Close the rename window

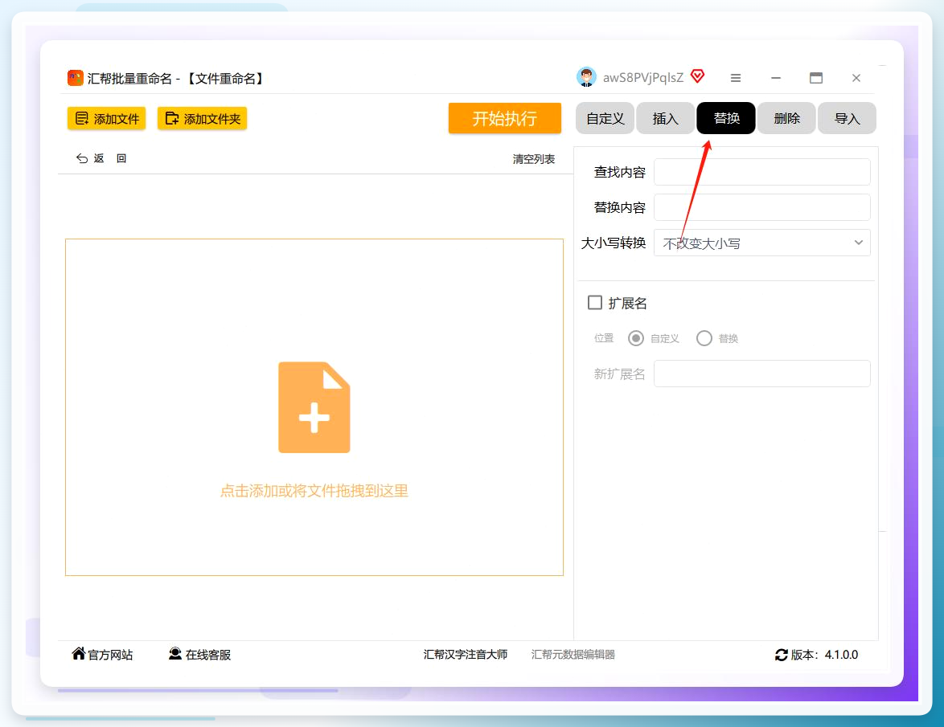coord(856,78)
